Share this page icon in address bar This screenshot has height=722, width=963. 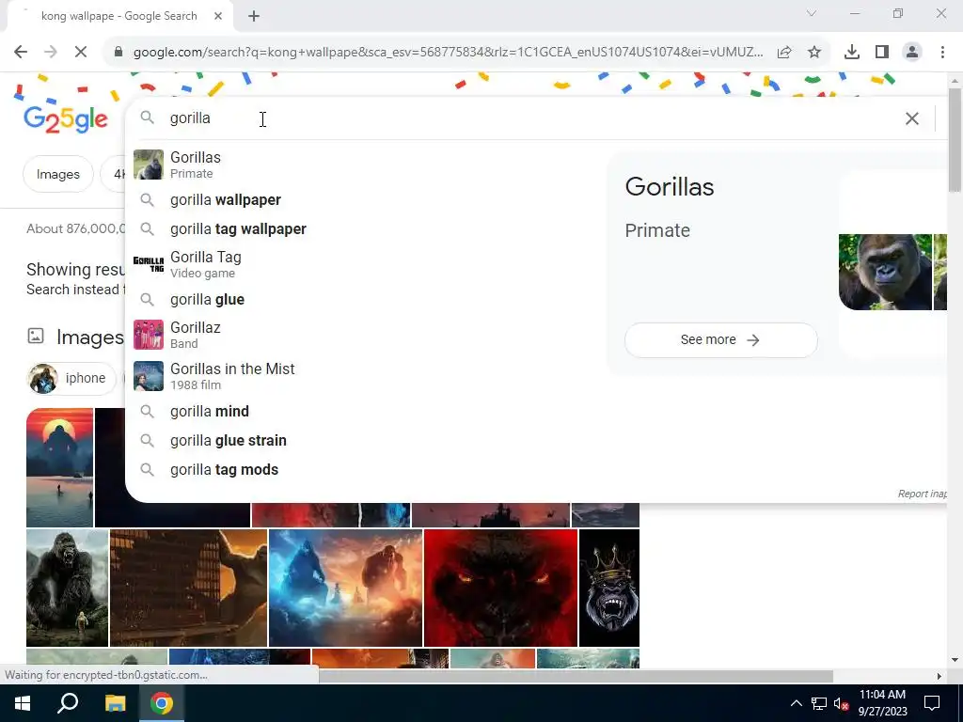click(x=784, y=53)
